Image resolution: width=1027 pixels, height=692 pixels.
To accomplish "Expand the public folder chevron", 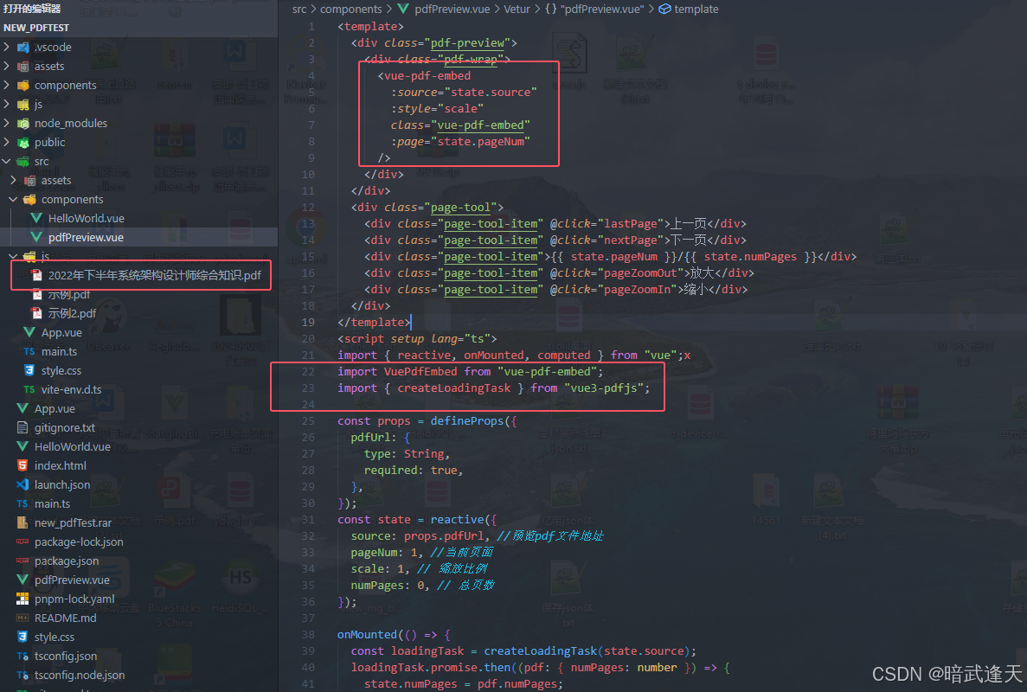I will (x=7, y=142).
